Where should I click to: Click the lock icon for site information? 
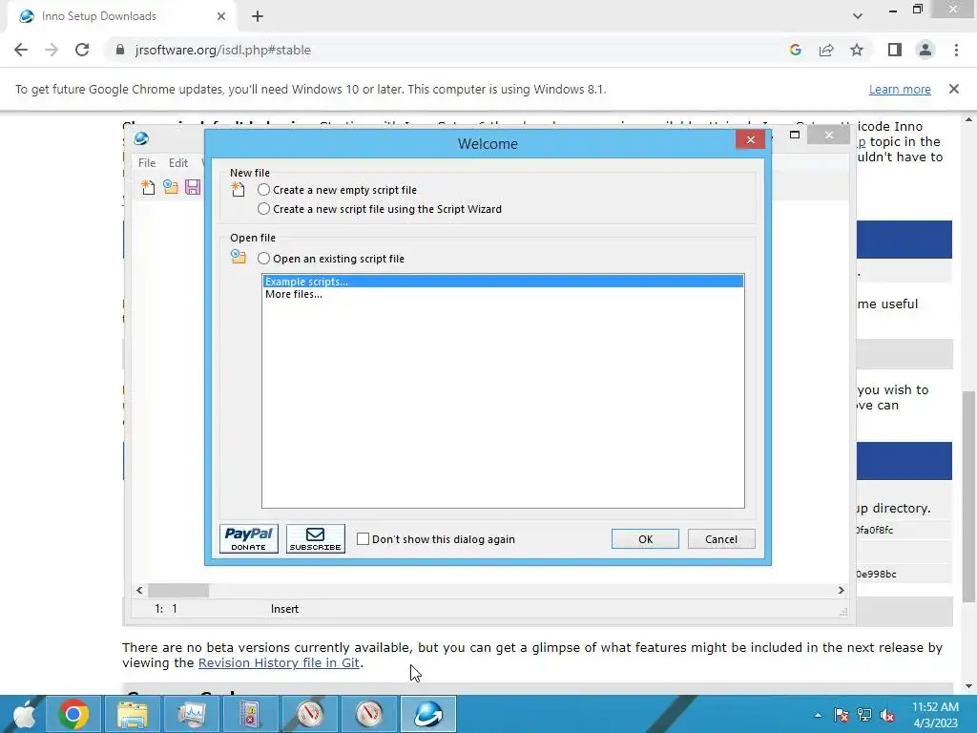click(120, 50)
